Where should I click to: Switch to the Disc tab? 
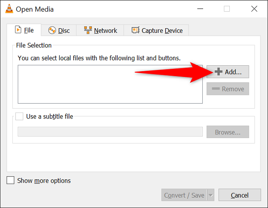tap(59, 30)
